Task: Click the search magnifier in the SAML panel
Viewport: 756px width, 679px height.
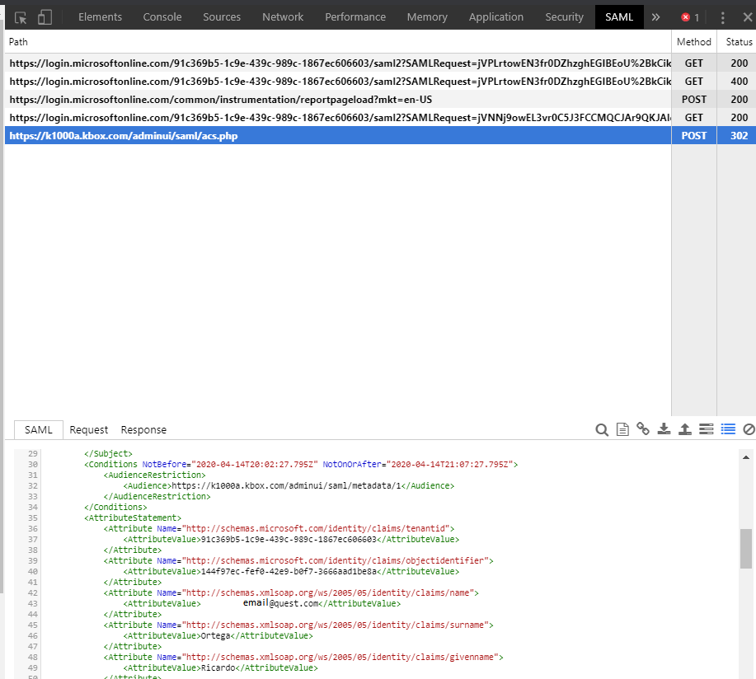Action: click(x=602, y=429)
